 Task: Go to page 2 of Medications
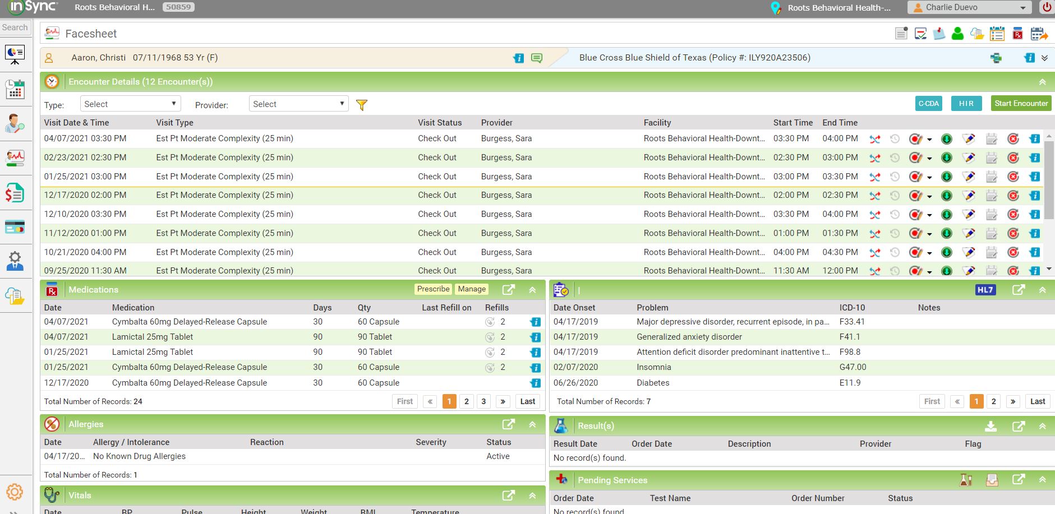click(467, 401)
